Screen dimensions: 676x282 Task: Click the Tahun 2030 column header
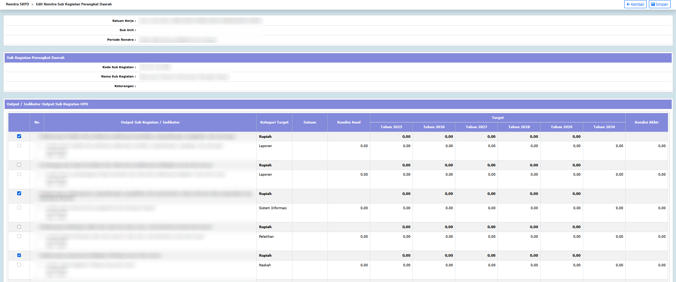click(x=604, y=127)
